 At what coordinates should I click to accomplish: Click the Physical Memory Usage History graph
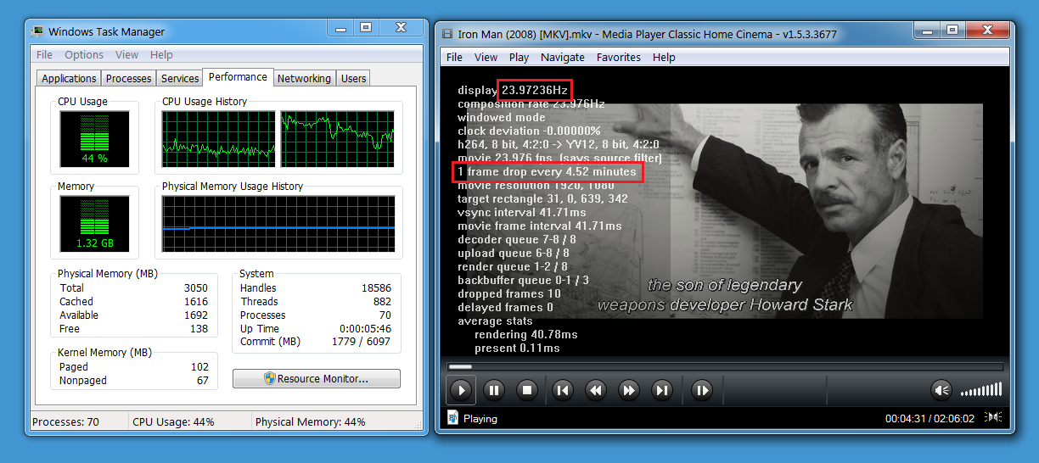[x=278, y=224]
